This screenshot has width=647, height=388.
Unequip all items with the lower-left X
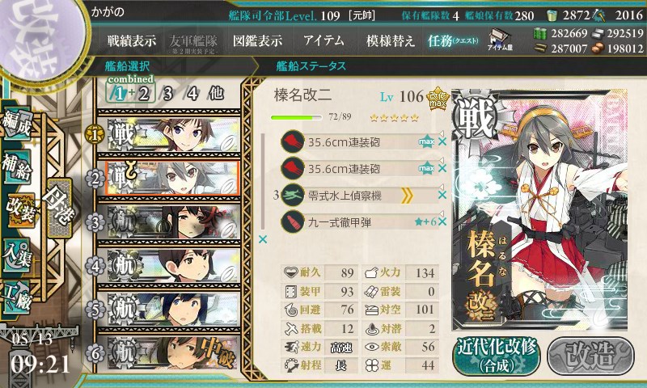point(262,239)
